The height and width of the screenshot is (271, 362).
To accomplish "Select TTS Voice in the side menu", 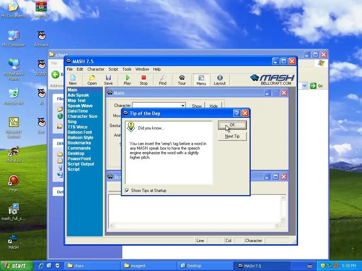I will click(x=77, y=127).
